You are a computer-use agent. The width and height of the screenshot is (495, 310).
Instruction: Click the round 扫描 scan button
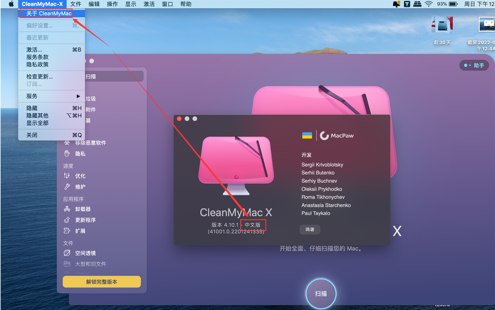click(x=321, y=293)
